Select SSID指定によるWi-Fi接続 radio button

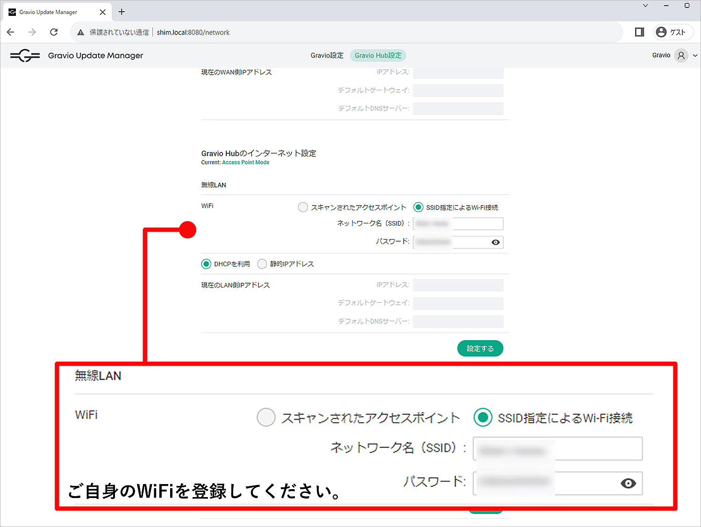click(418, 207)
